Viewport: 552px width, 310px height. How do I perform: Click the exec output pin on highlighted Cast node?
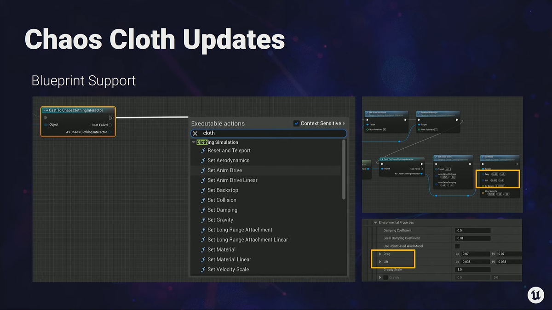pyautogui.click(x=110, y=118)
